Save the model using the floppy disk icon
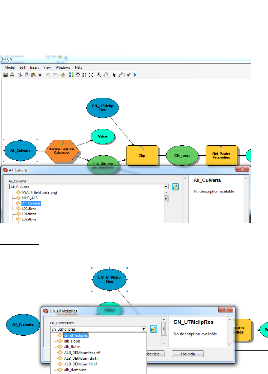The width and height of the screenshot is (268, 374). pyautogui.click(x=5, y=75)
